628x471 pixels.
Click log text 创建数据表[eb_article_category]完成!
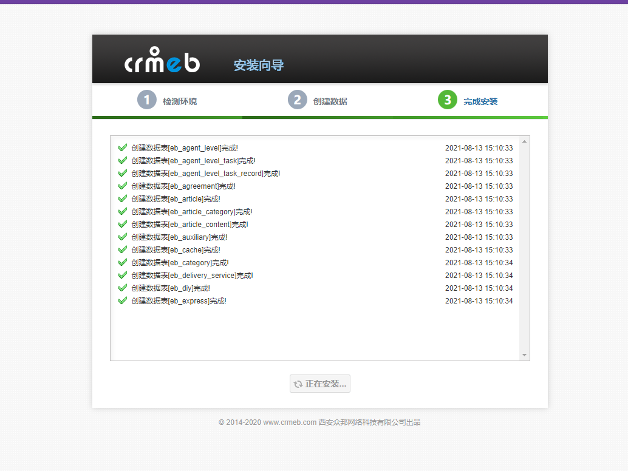coord(192,212)
